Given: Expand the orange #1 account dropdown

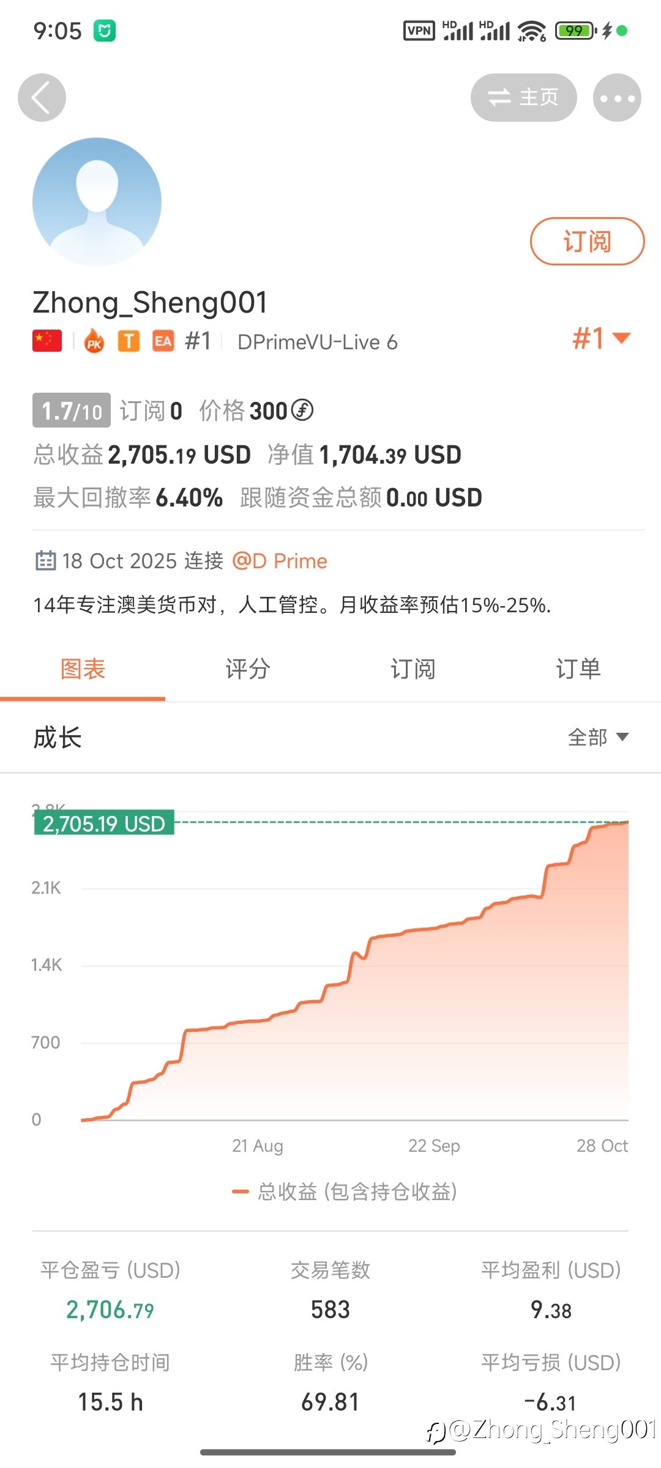Looking at the screenshot, I should click(x=601, y=338).
